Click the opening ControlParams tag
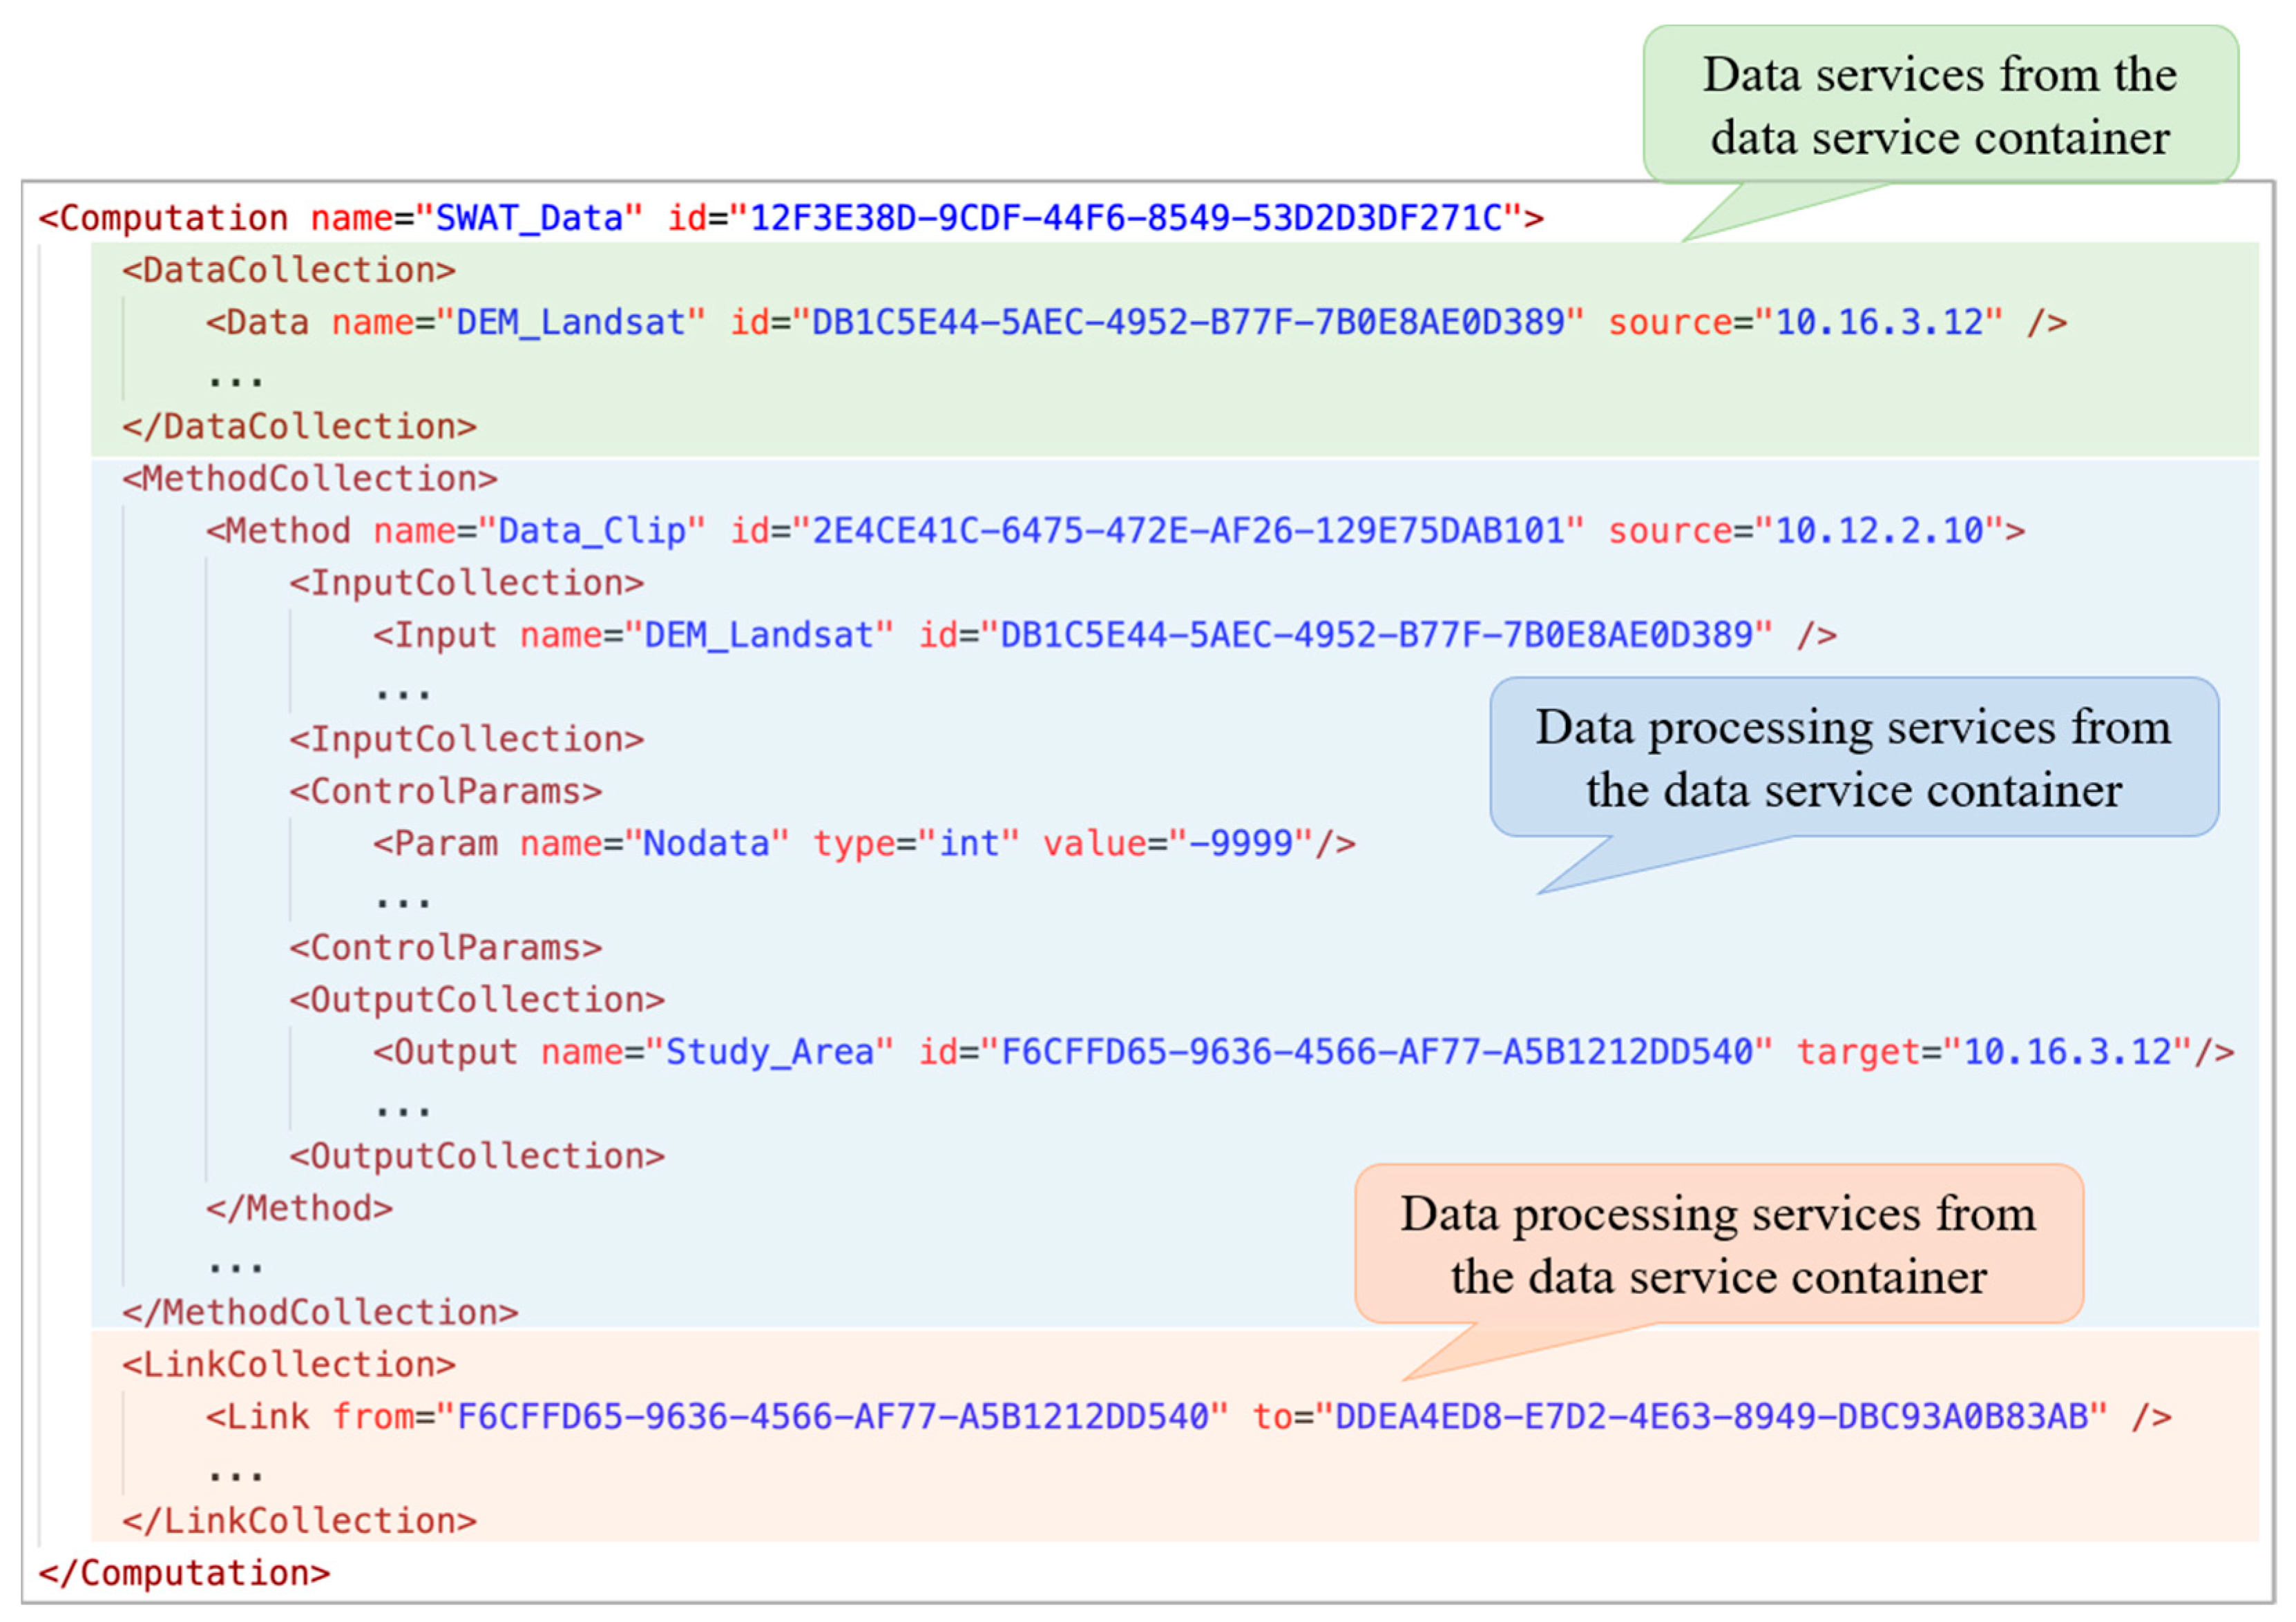 tap(445, 791)
